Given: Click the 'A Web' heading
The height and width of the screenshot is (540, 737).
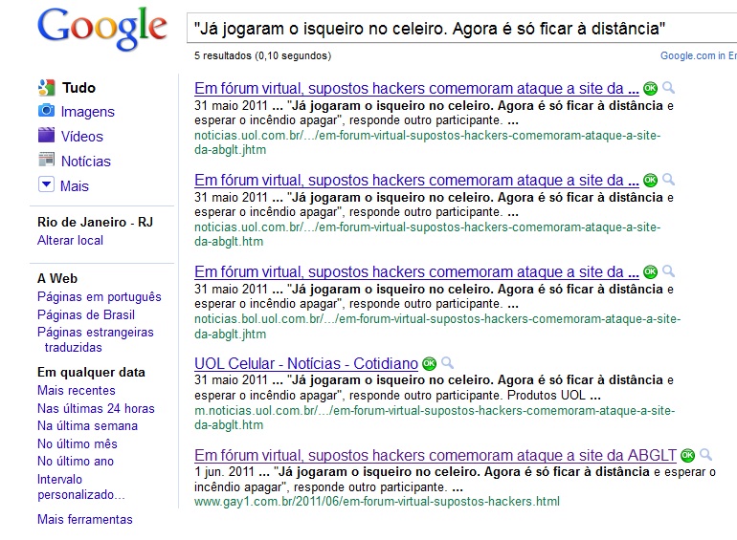Looking at the screenshot, I should pos(57,278).
